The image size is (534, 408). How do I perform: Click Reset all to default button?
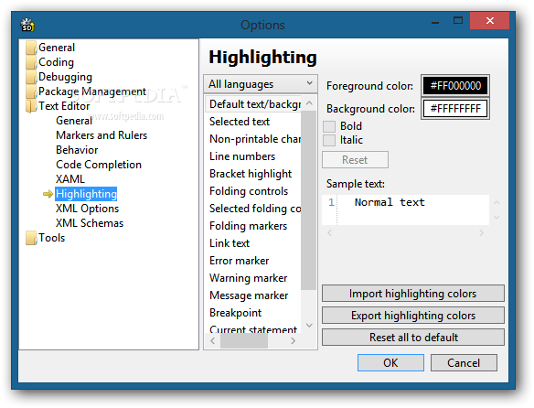pyautogui.click(x=413, y=337)
